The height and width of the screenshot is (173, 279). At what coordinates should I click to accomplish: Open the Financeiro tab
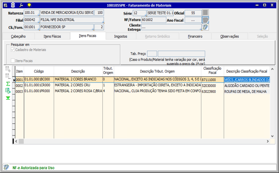(x=195, y=36)
